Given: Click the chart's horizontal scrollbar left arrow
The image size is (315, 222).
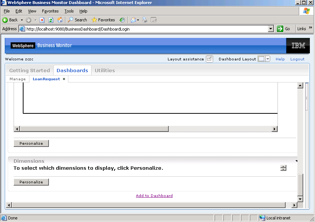Looking at the screenshot, I should pyautogui.click(x=17, y=129).
